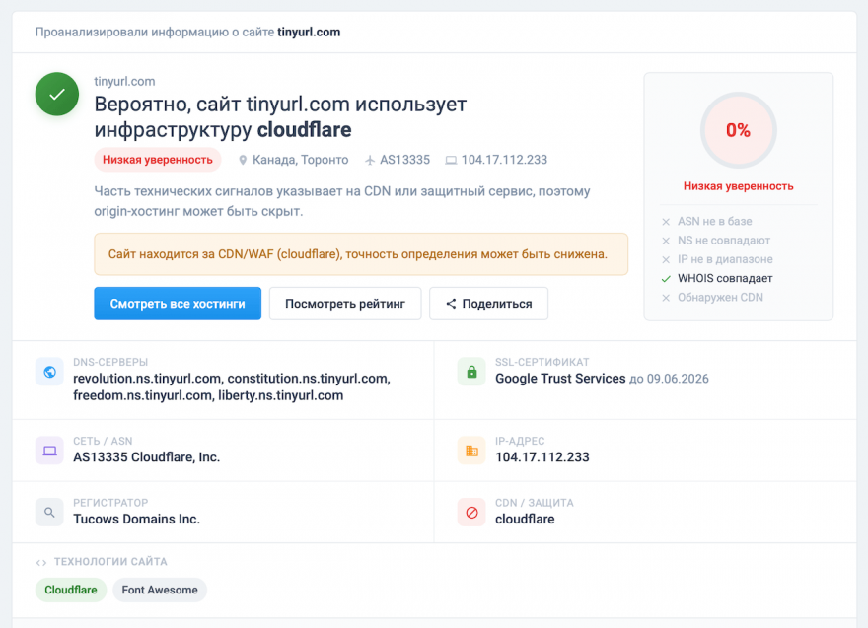Click the X icon beside IP не в диапазоне
The height and width of the screenshot is (628, 868).
point(666,259)
